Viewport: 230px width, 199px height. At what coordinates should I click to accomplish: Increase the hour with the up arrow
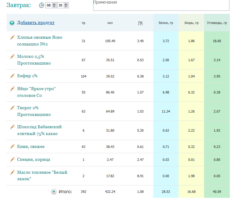tap(54, 4)
